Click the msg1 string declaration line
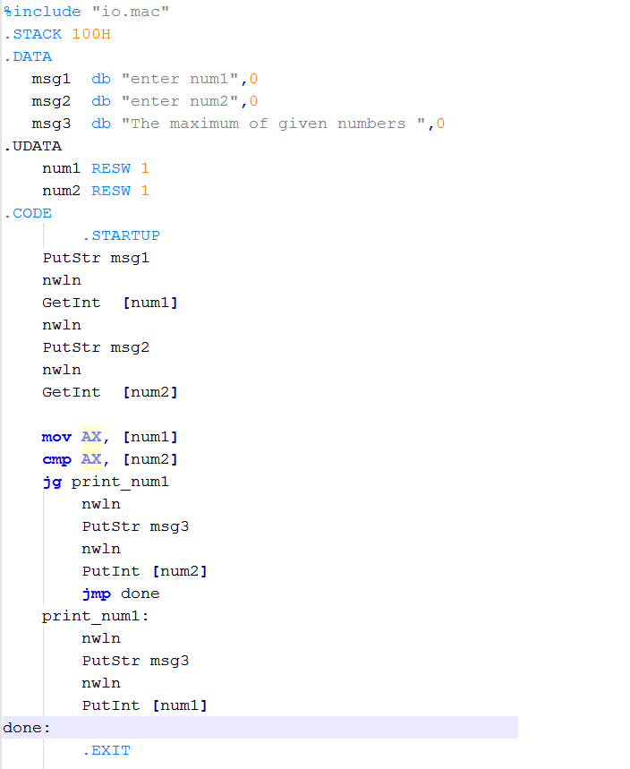Viewport: 630px width, 769px height. click(x=145, y=79)
